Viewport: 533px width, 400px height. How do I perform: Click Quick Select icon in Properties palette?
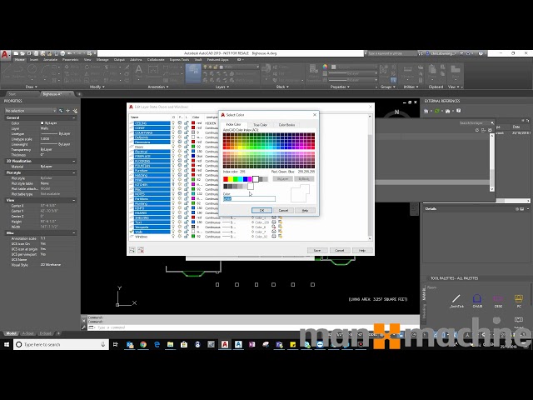(x=75, y=111)
